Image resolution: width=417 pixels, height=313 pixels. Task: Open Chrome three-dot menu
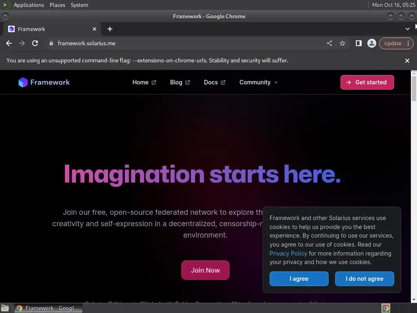click(408, 43)
